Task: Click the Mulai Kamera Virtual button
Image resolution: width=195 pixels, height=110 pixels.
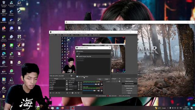Action: (129, 86)
